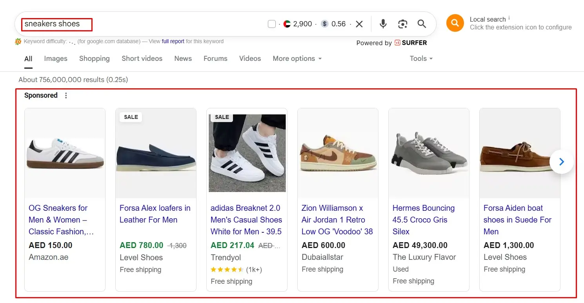Image resolution: width=584 pixels, height=303 pixels.
Task: Click the adidas Breaknet white shoes photo
Action: coord(247,153)
